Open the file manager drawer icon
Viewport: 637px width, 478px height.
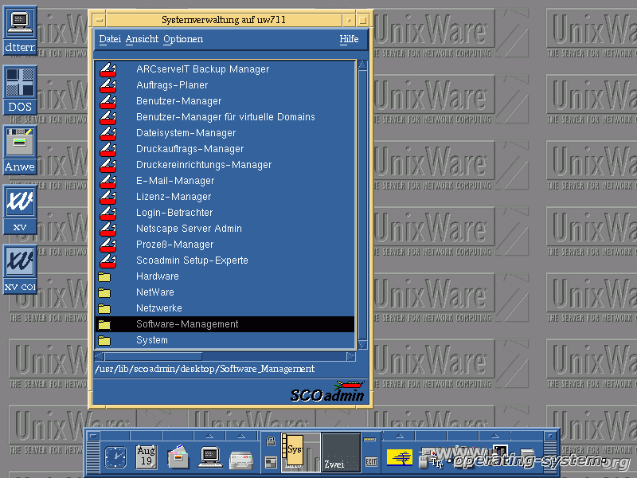click(x=178, y=456)
